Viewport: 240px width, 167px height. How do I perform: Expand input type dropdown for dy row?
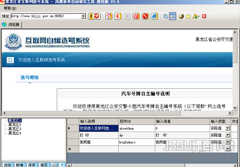click(228, 135)
